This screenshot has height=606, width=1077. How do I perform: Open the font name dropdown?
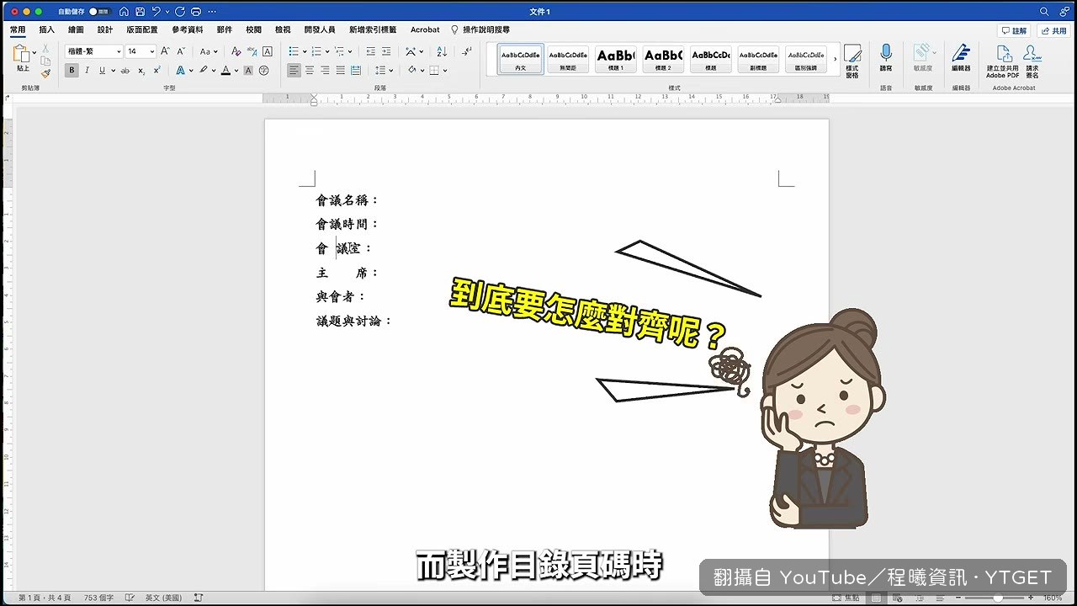(x=119, y=51)
